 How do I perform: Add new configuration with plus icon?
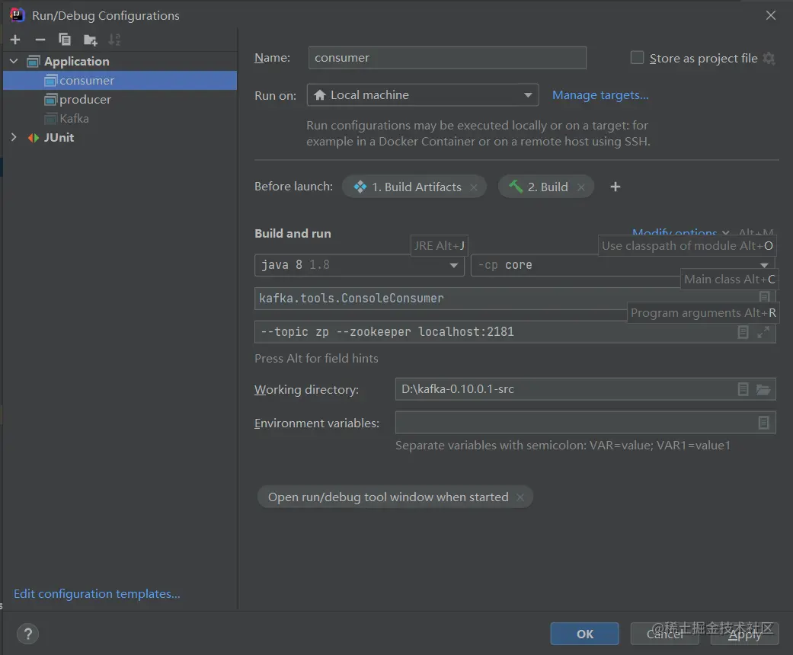[15, 40]
